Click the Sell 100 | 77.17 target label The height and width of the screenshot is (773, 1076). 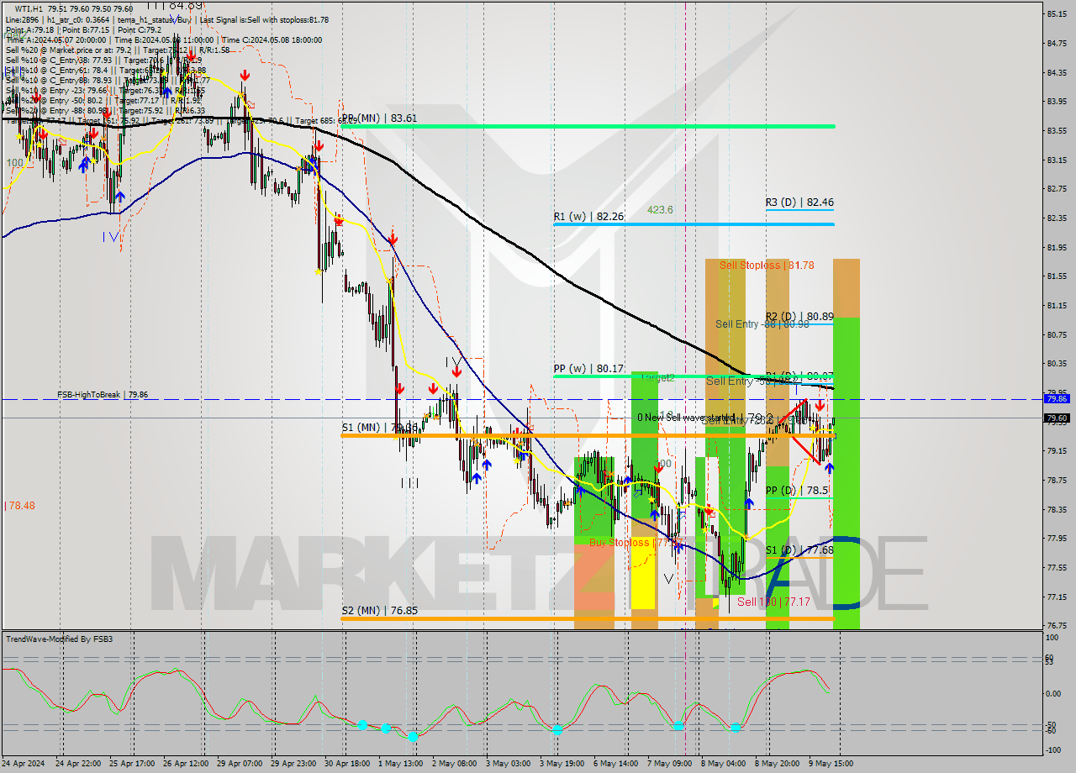click(773, 602)
